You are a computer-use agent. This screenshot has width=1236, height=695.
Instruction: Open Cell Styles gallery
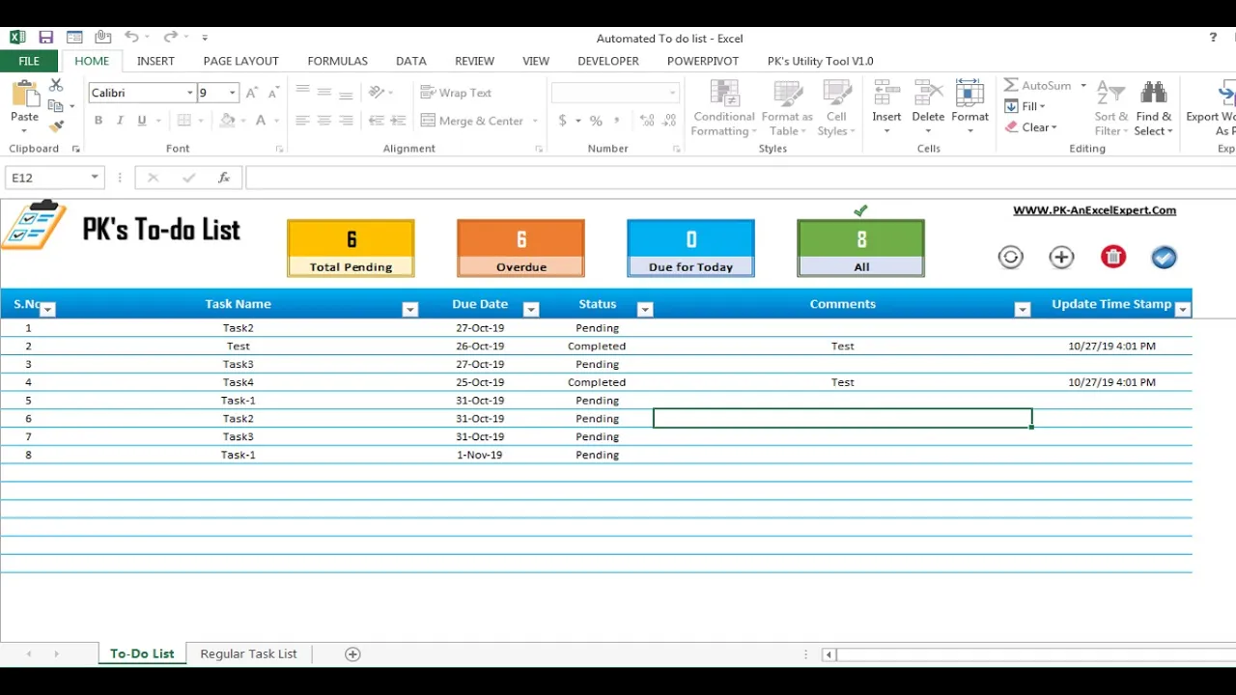[x=835, y=108]
